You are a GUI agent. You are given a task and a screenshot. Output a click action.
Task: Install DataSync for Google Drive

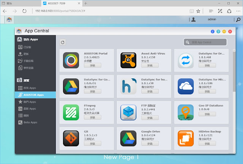coord(93,91)
